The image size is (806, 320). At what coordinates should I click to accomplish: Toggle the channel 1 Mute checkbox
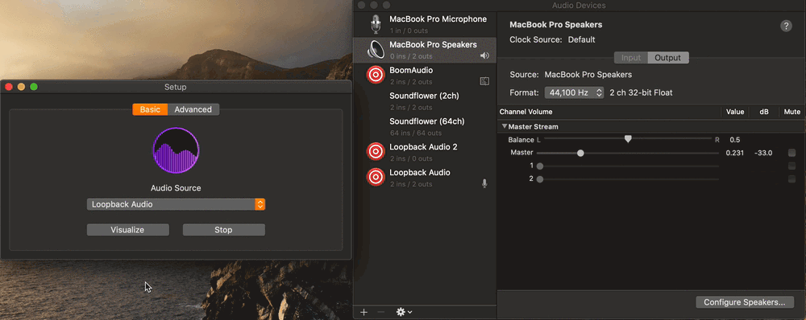791,166
